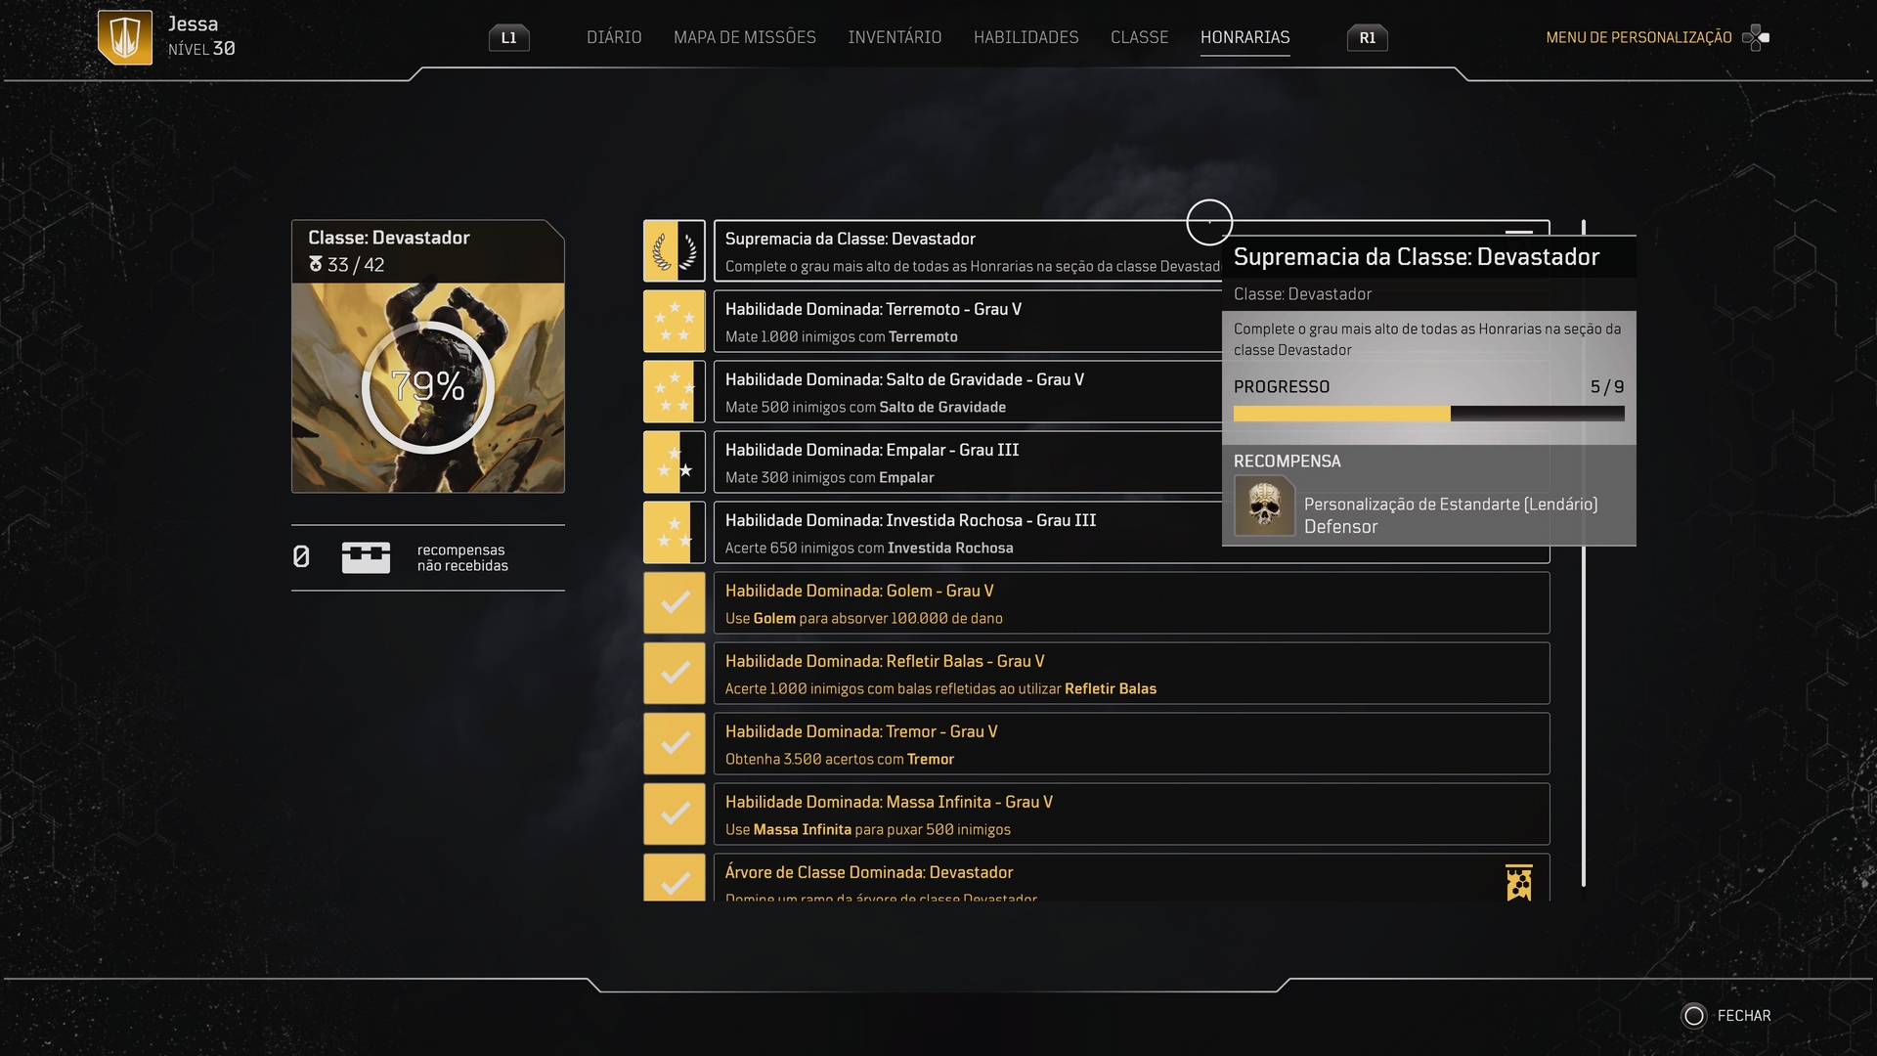Click the L1 previous tab button
The height and width of the screenshot is (1056, 1877).
508,38
